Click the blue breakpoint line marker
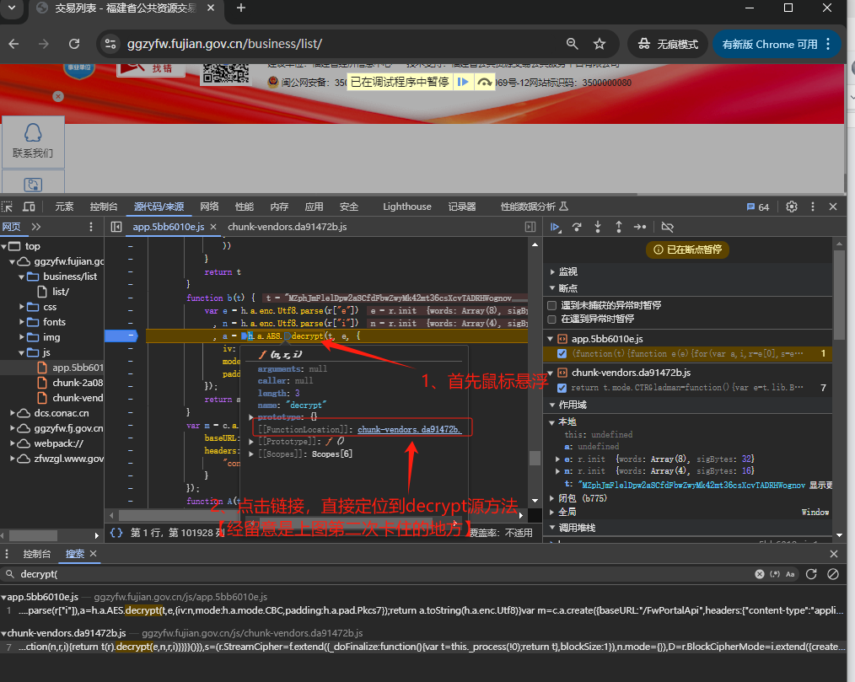 [x=121, y=336]
